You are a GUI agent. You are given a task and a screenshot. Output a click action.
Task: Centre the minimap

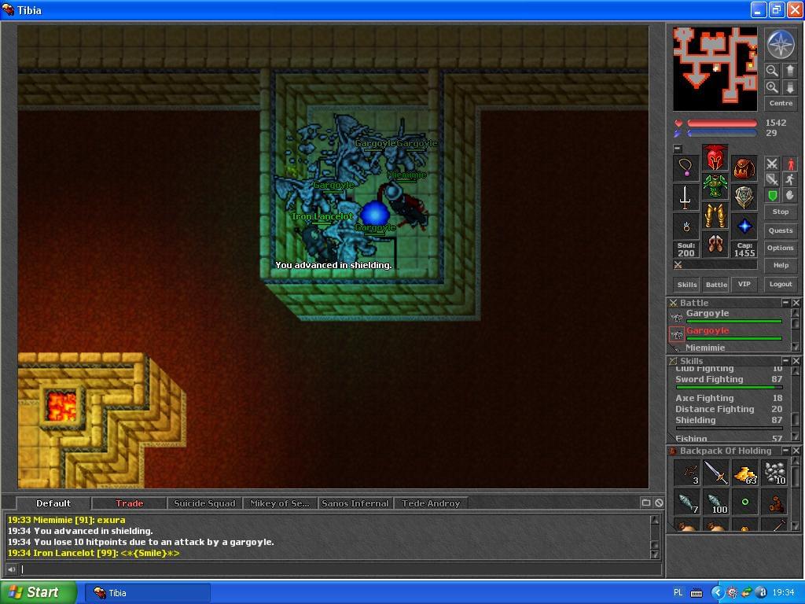781,103
